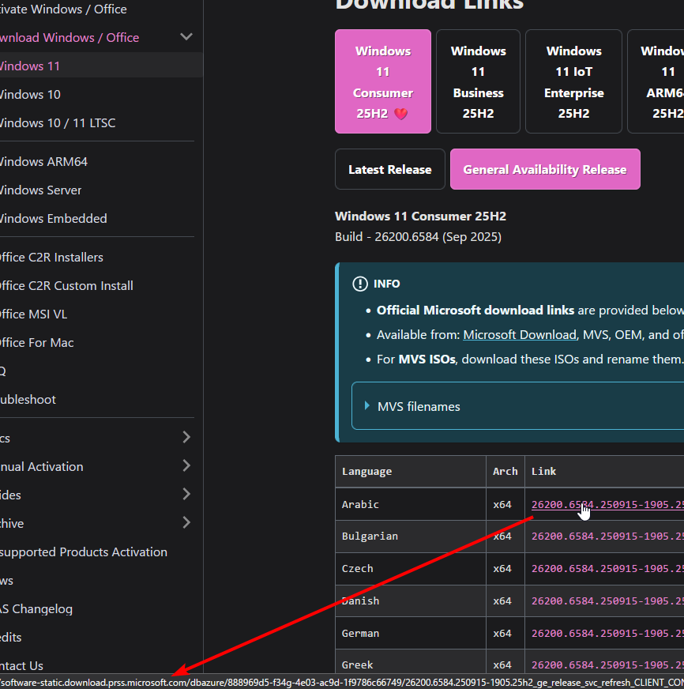Click the Link column header
684x689 pixels.
[x=604, y=472]
